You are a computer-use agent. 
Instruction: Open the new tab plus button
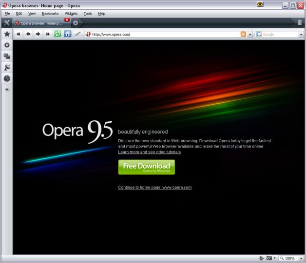pyautogui.click(x=76, y=23)
